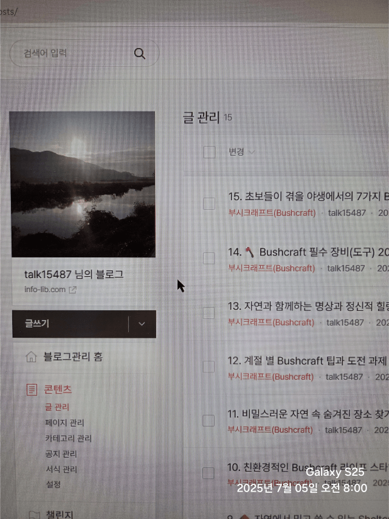
Task: Click author talk15487 under post 14
Action: 346,268
